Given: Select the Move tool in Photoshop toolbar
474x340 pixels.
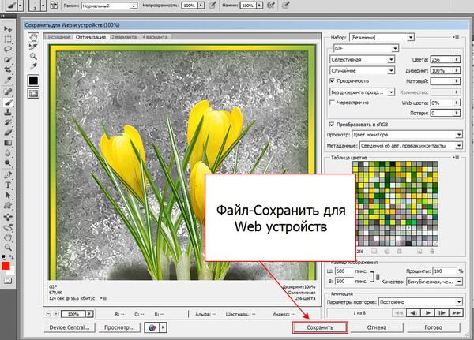Looking at the screenshot, I should pos(8,29).
